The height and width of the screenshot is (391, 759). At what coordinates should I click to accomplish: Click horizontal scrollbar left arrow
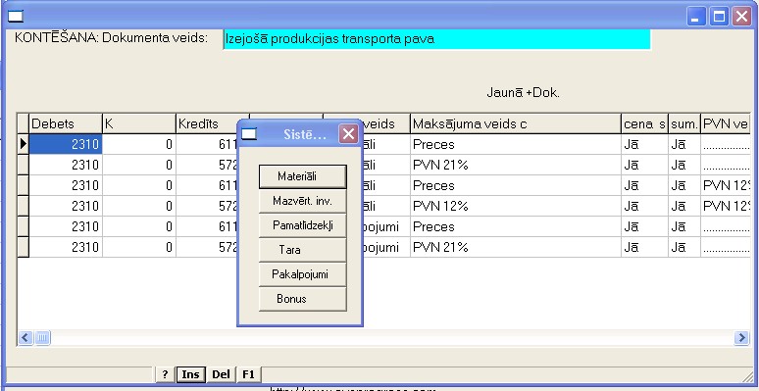pos(25,337)
